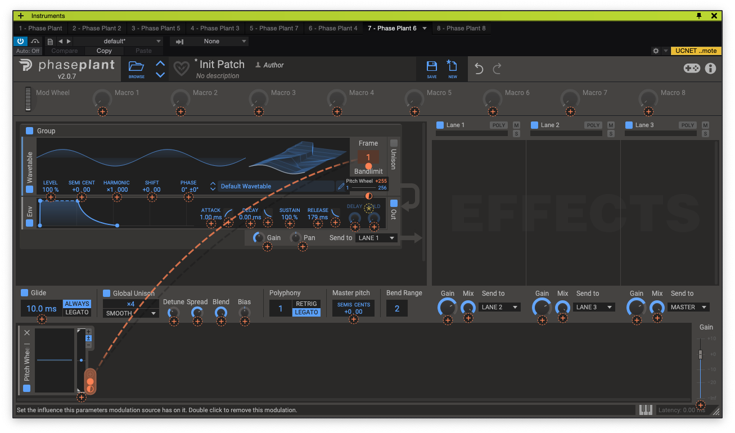This screenshot has width=735, height=433.
Task: Select LEGATO glide mode
Action: click(x=76, y=312)
